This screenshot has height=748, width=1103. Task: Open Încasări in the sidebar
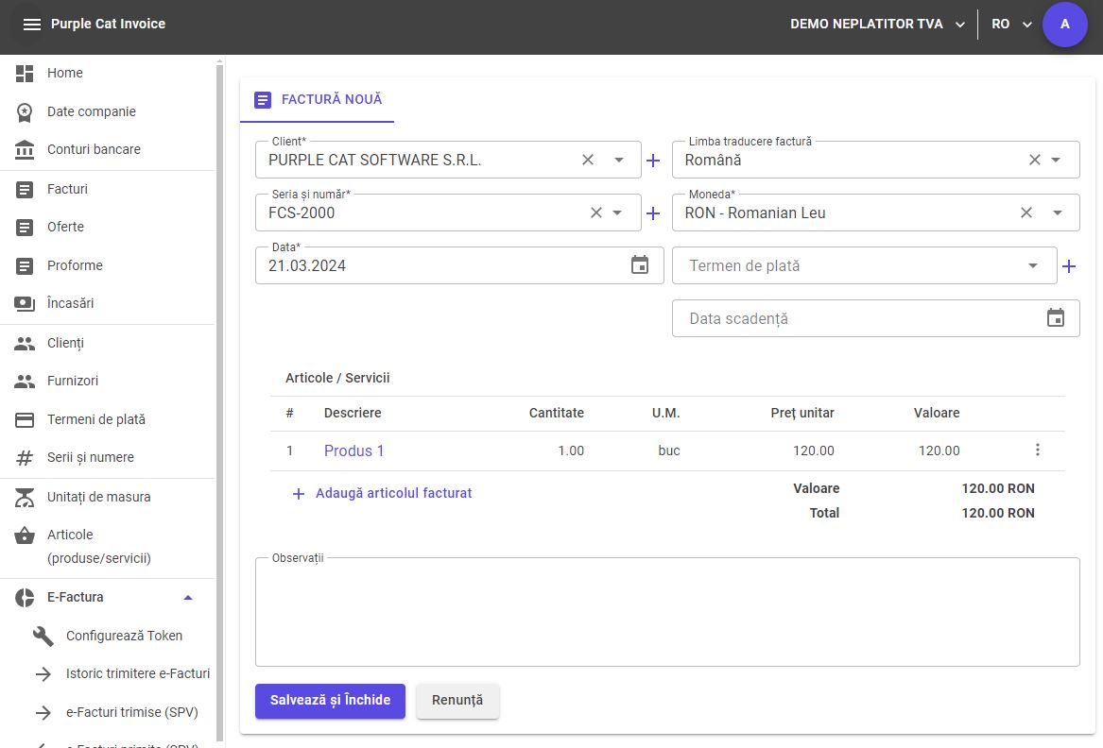coord(70,304)
